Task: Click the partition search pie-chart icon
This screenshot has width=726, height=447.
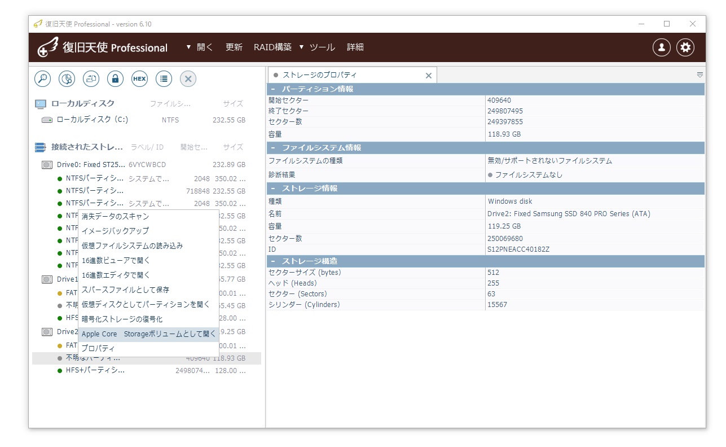Action: coord(67,78)
